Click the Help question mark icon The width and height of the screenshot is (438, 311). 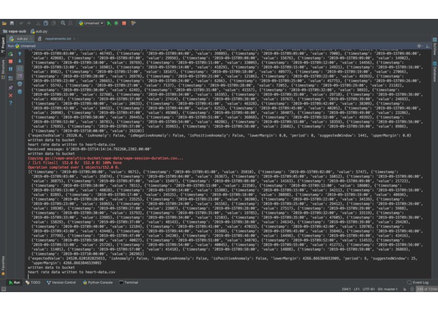pos(11,103)
